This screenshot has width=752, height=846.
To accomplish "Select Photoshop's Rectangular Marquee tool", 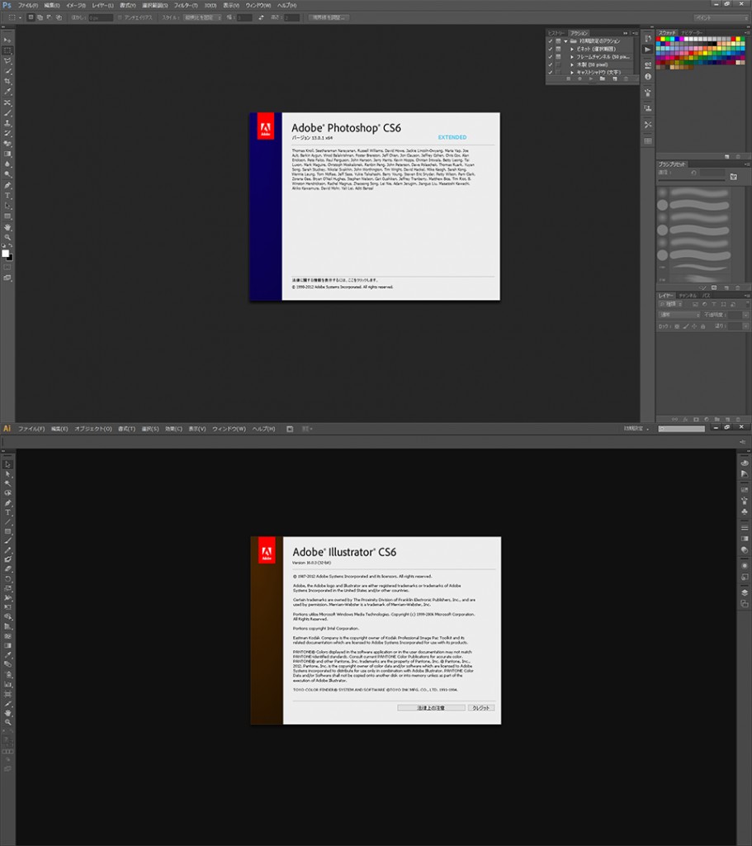I will pos(7,50).
